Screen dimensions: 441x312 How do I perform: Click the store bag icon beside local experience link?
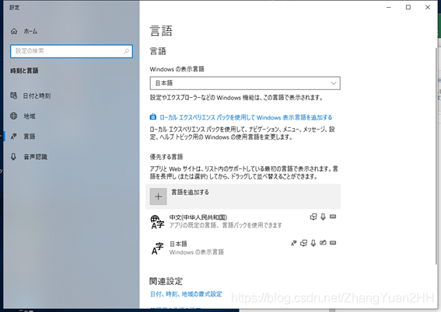click(x=153, y=116)
